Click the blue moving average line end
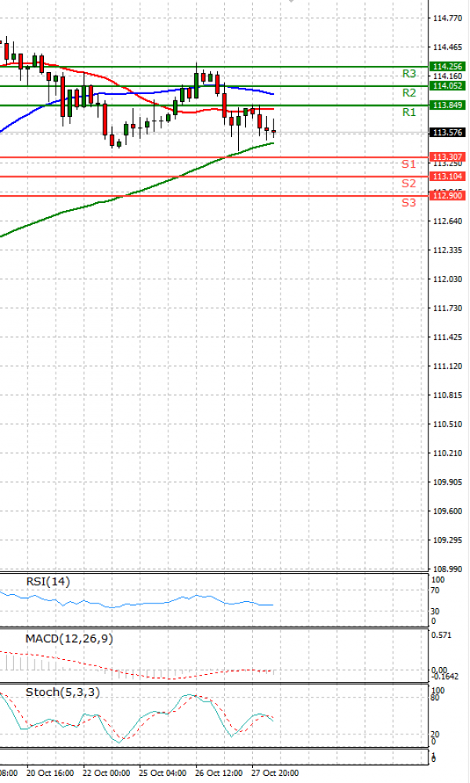The height and width of the screenshot is (783, 470). (273, 94)
